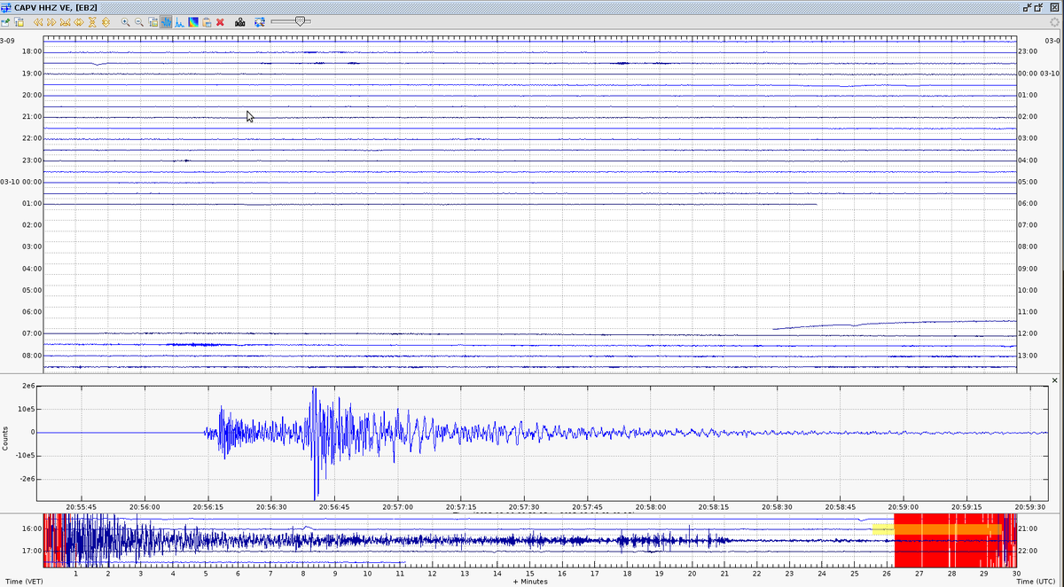Click the yellow tag marker near 21:00
The height and width of the screenshot is (587, 1064).
[882, 529]
